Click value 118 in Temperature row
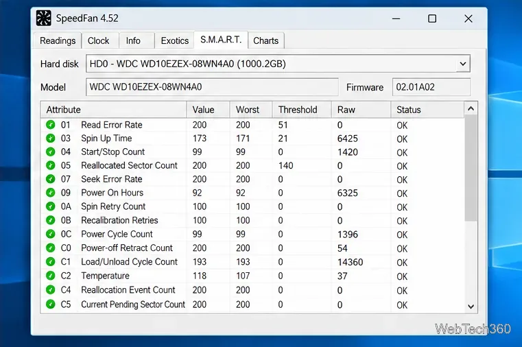 tap(200, 276)
